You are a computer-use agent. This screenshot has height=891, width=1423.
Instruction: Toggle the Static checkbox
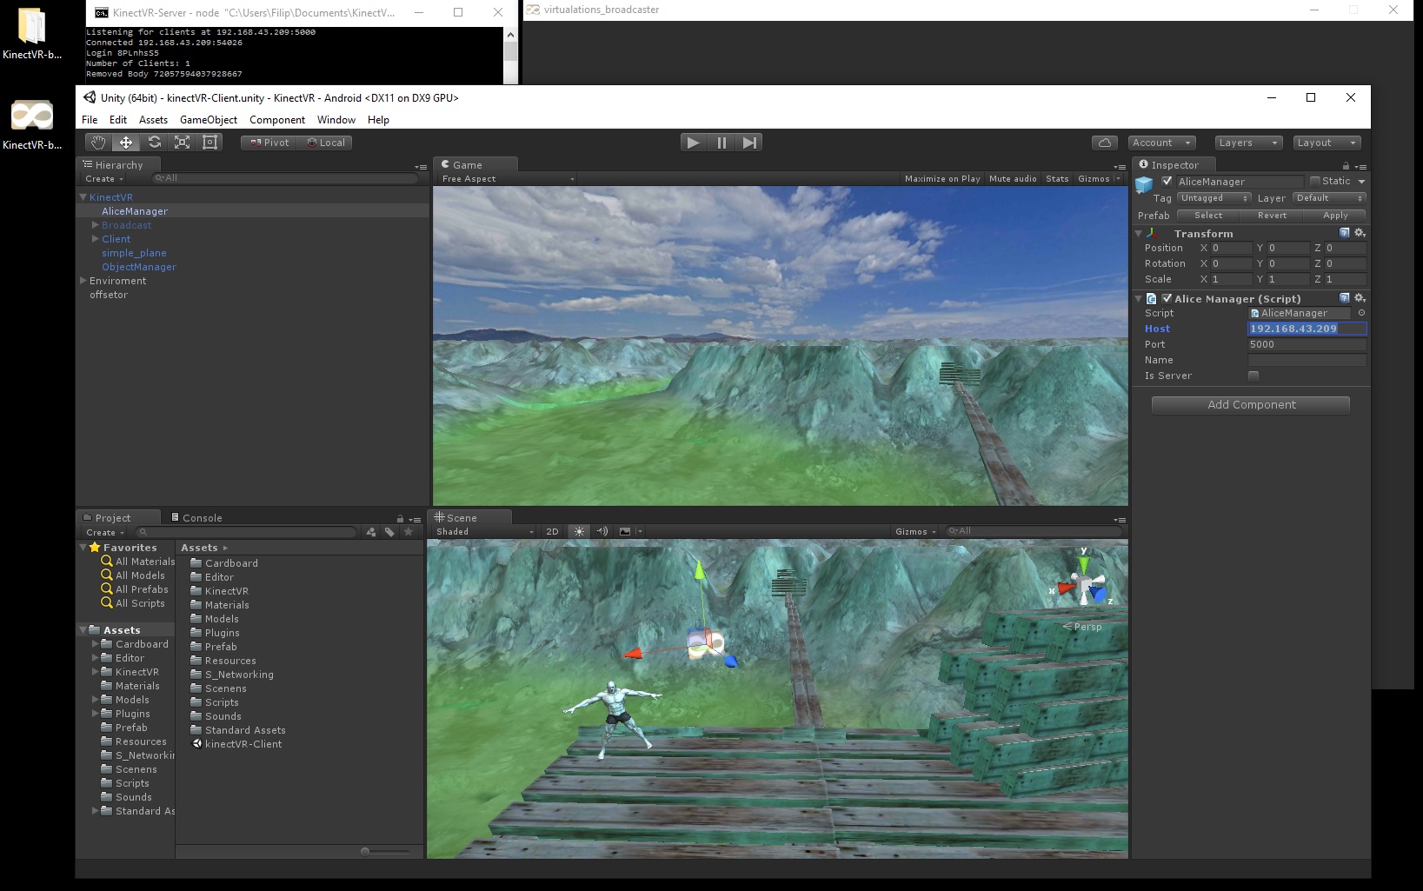pos(1315,181)
